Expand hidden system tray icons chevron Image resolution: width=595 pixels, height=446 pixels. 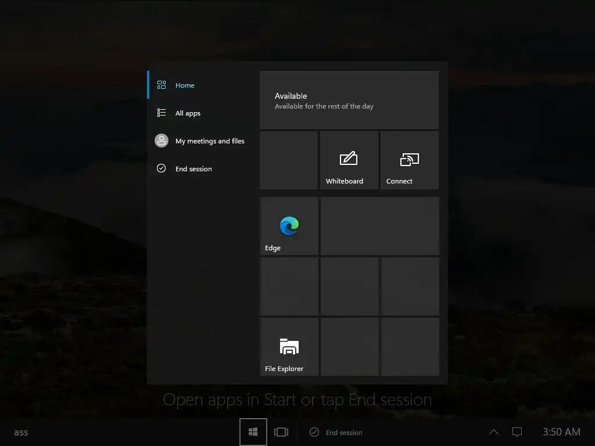[494, 432]
